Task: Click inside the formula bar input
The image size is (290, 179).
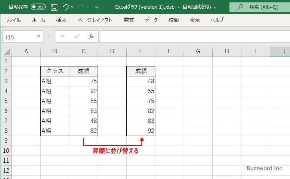Action: 195,37
